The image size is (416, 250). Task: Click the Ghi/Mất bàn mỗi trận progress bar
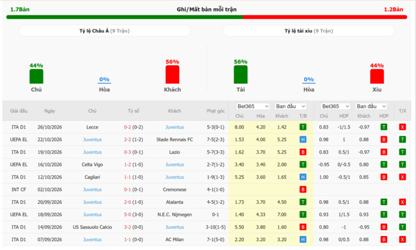[207, 17]
